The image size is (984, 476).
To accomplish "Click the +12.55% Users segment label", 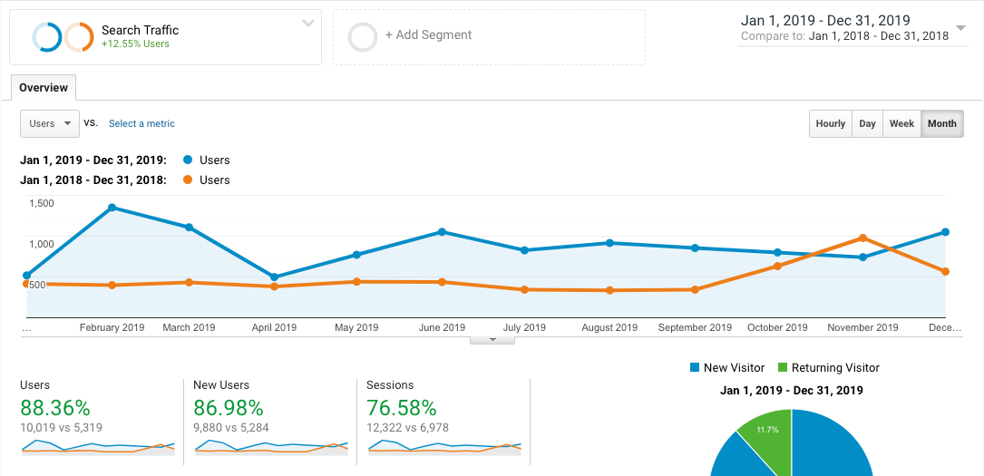I will click(135, 44).
